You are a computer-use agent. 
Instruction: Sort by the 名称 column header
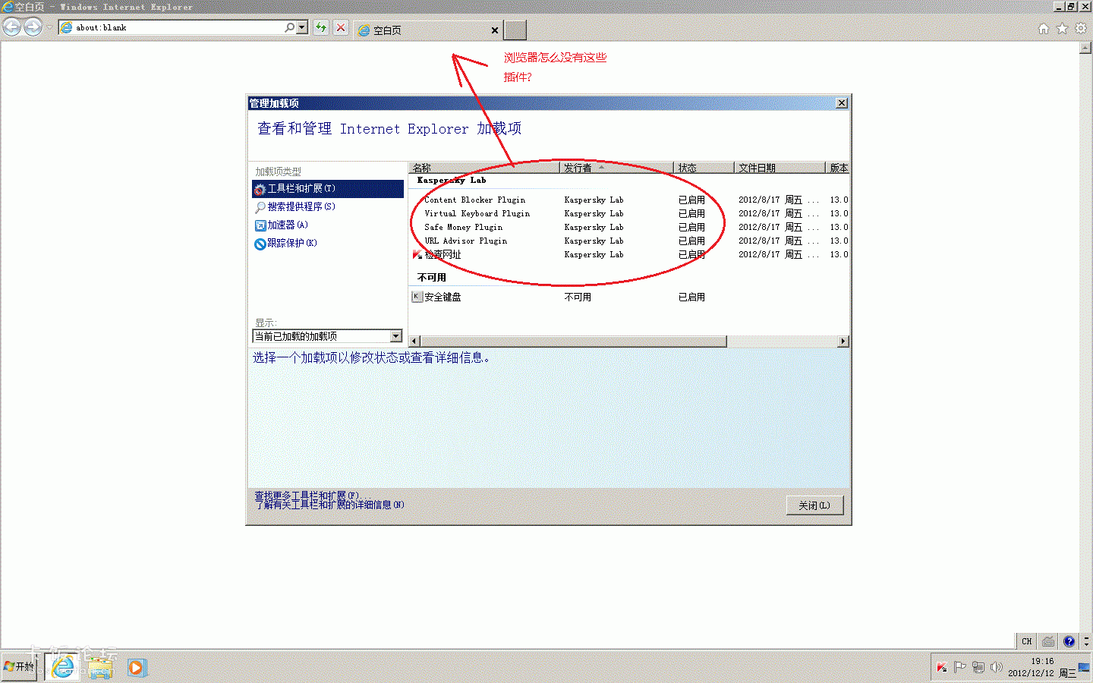[x=484, y=168]
